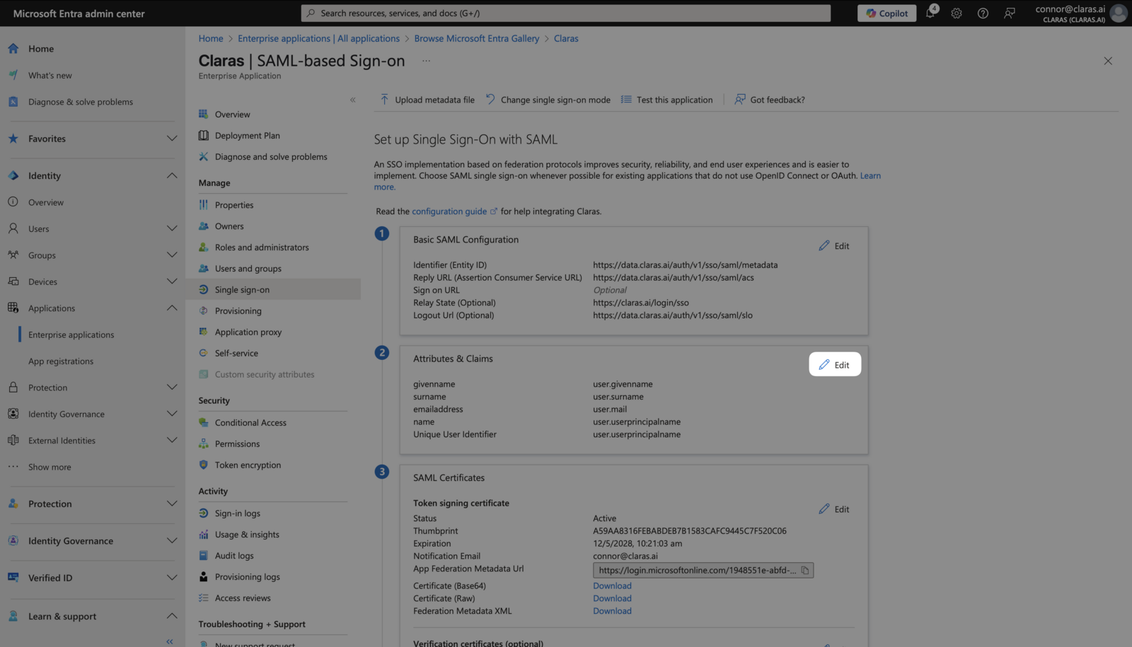This screenshot has height=647, width=1132.
Task: Open Overview in the Claras resource menu
Action: (232, 114)
